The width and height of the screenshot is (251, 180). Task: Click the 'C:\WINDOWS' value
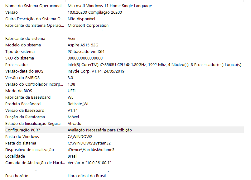[80, 137]
